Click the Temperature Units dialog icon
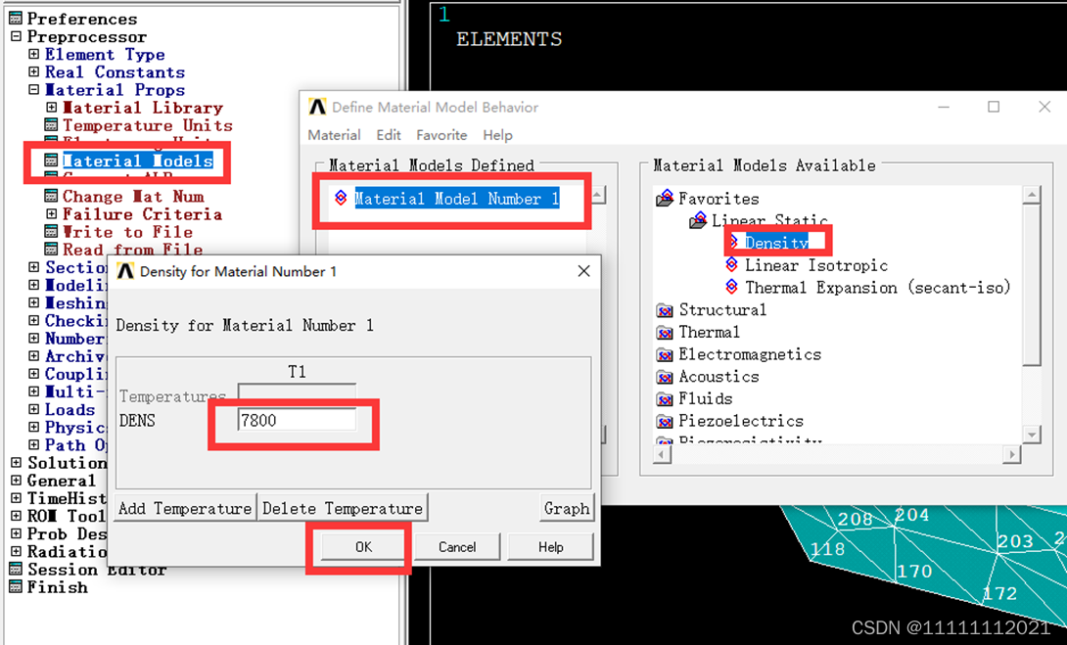 [x=51, y=125]
